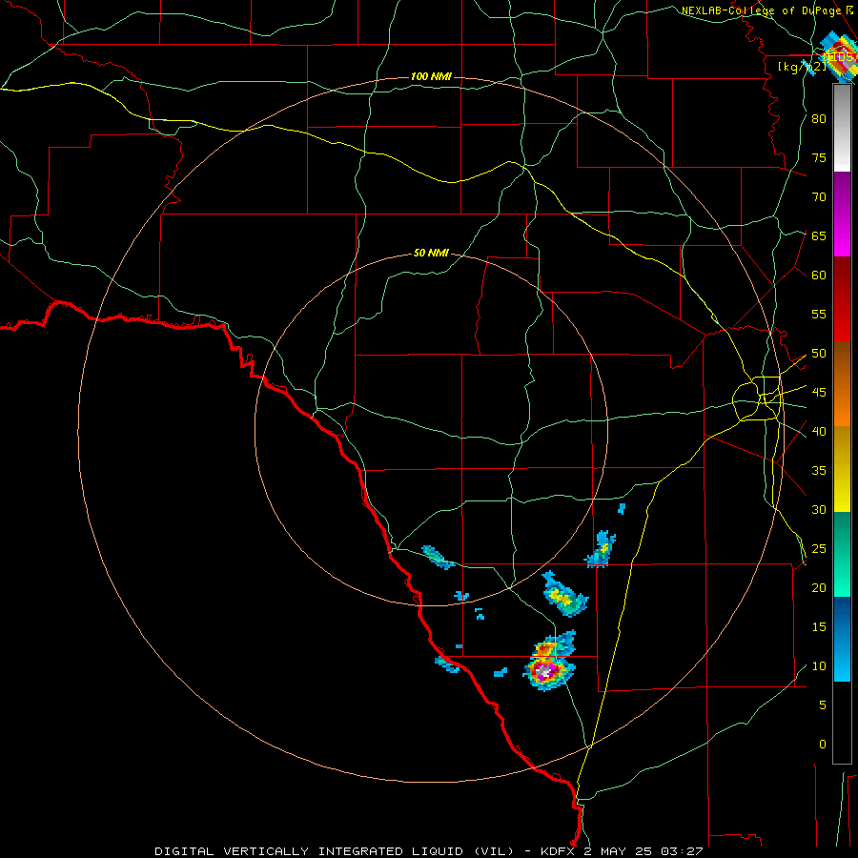The width and height of the screenshot is (858, 858).
Task: Pick the orange-brown segment of the color bar
Action: tap(842, 384)
